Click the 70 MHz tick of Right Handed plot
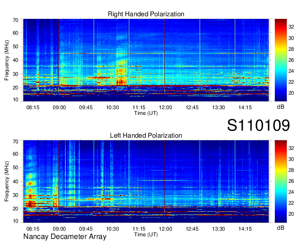 15,20
